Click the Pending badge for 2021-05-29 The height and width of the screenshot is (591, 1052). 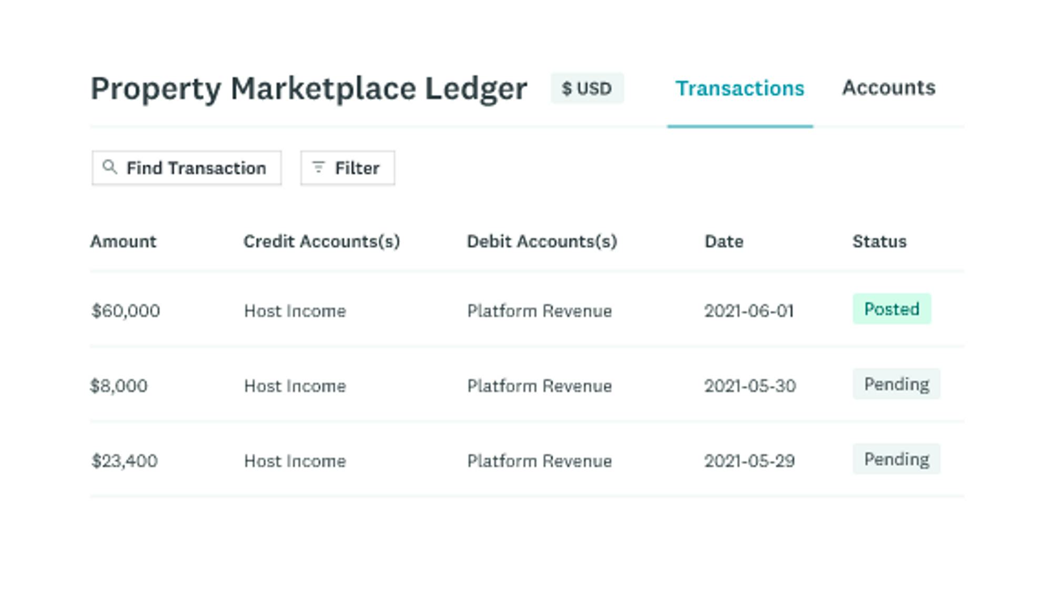pyautogui.click(x=896, y=459)
